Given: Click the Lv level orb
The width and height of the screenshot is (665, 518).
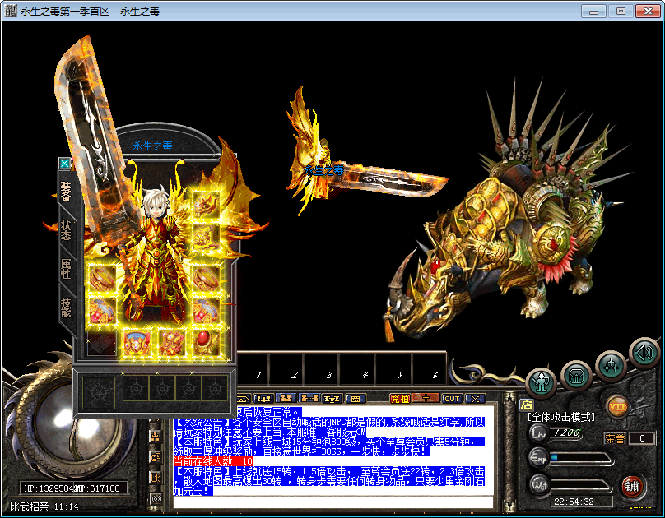Looking at the screenshot, I should point(538,432).
